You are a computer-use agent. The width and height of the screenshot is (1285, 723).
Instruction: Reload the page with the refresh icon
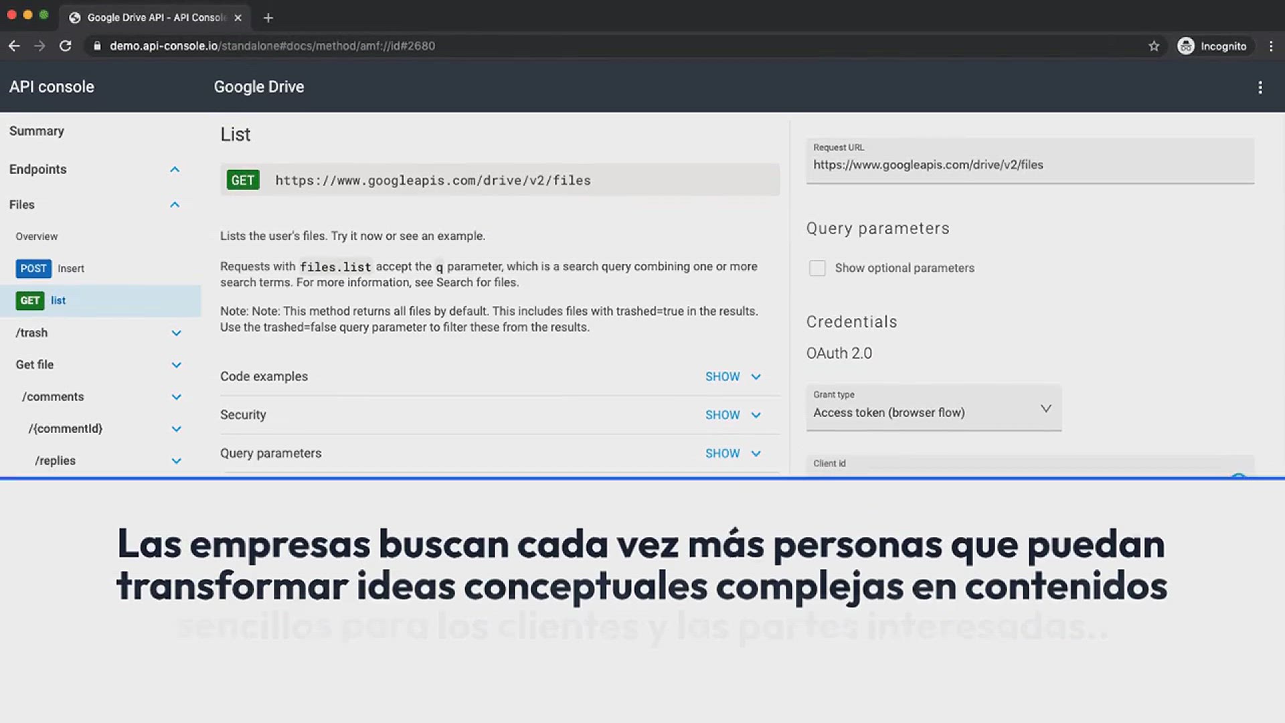(65, 46)
